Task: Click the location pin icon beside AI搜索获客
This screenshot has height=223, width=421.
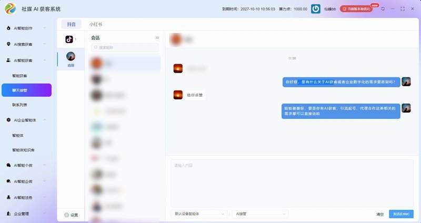Action: [x=8, y=44]
